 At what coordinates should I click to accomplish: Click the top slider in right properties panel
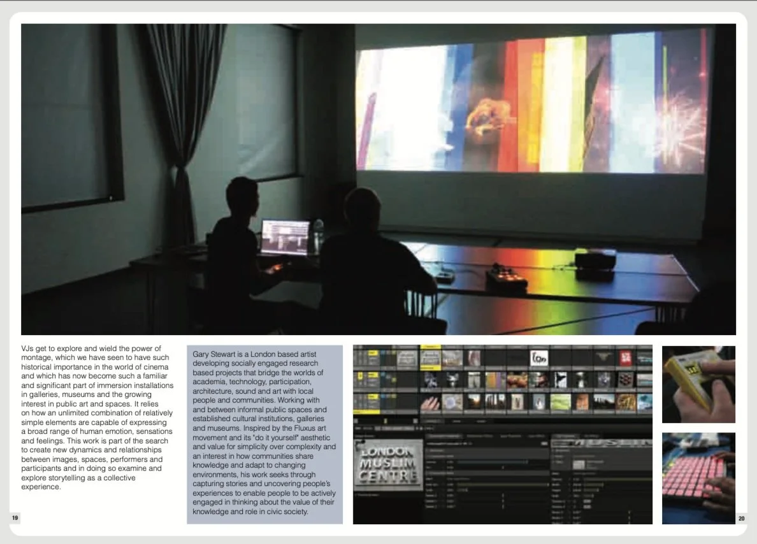point(618,479)
